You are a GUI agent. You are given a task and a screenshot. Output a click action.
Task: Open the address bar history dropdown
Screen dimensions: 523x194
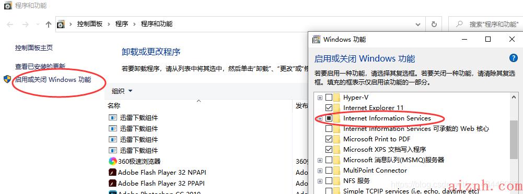418,25
